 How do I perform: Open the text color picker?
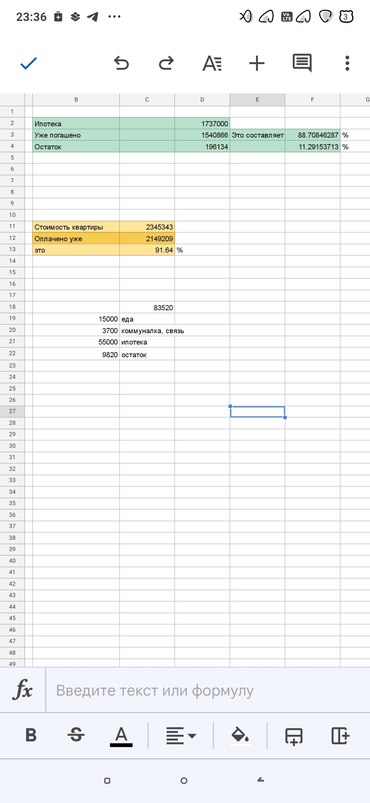pyautogui.click(x=121, y=736)
